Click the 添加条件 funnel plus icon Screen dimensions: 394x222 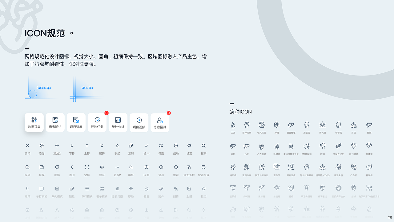[x=189, y=167]
